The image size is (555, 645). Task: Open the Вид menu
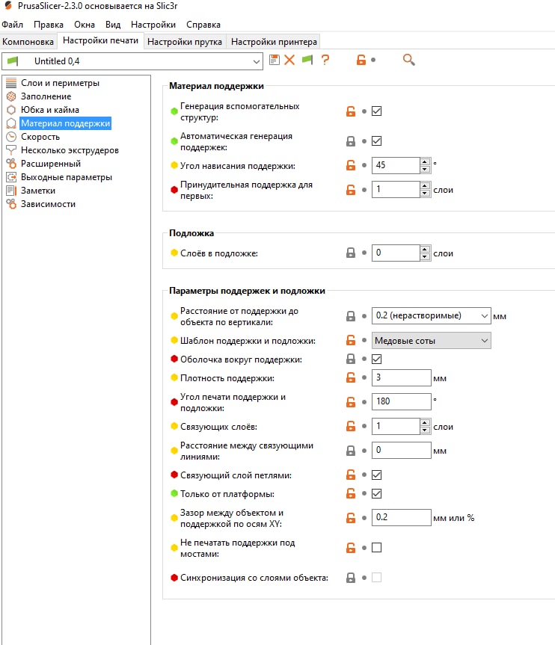(113, 25)
